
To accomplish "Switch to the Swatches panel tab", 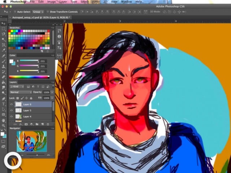I will [15, 27].
